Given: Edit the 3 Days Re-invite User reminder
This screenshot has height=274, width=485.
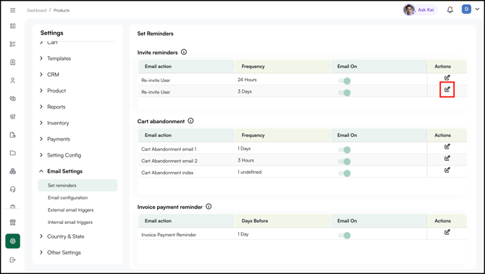Looking at the screenshot, I should (447, 89).
